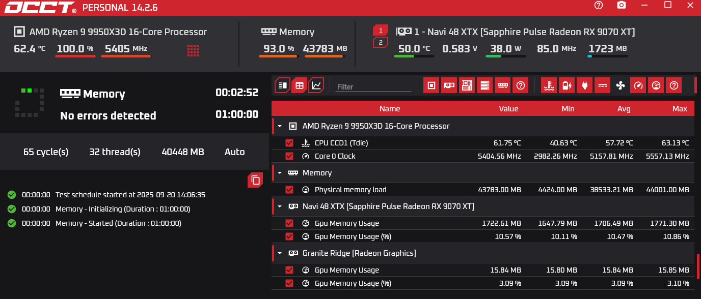Click the 65 cycle(s) value
The width and height of the screenshot is (701, 299).
coord(46,152)
